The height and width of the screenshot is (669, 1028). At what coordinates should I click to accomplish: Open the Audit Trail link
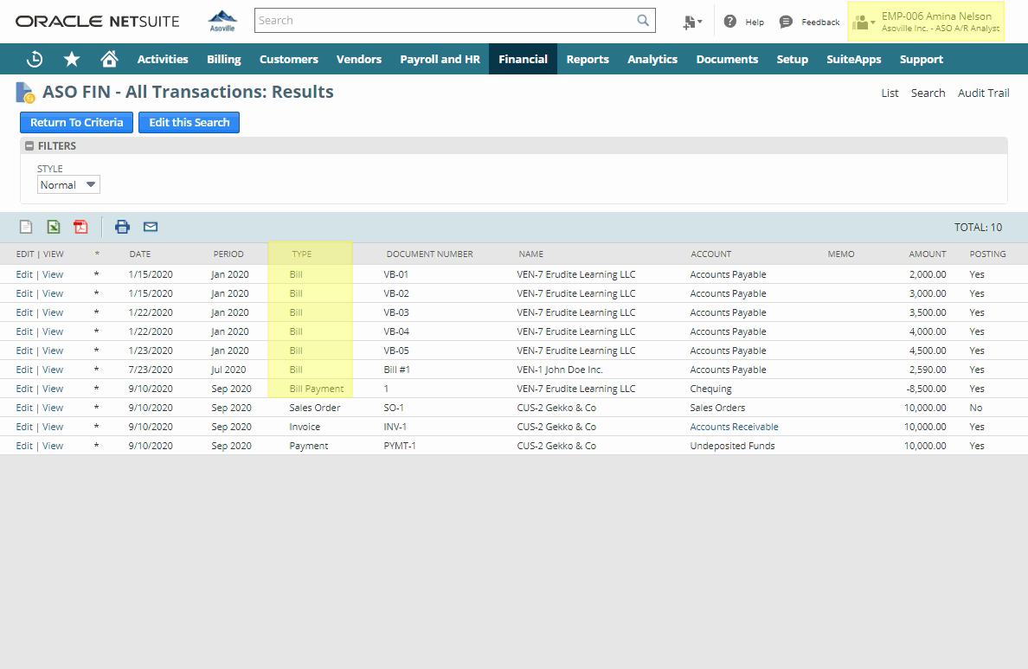(983, 93)
